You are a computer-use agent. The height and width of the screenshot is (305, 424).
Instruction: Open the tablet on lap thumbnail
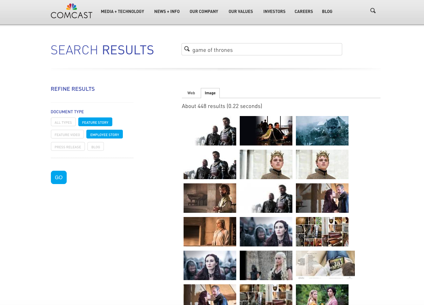pyautogui.click(x=325, y=265)
